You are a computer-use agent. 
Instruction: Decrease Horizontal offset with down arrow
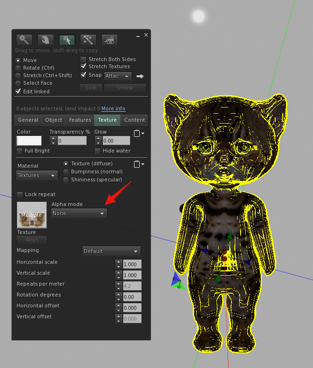tap(118, 310)
